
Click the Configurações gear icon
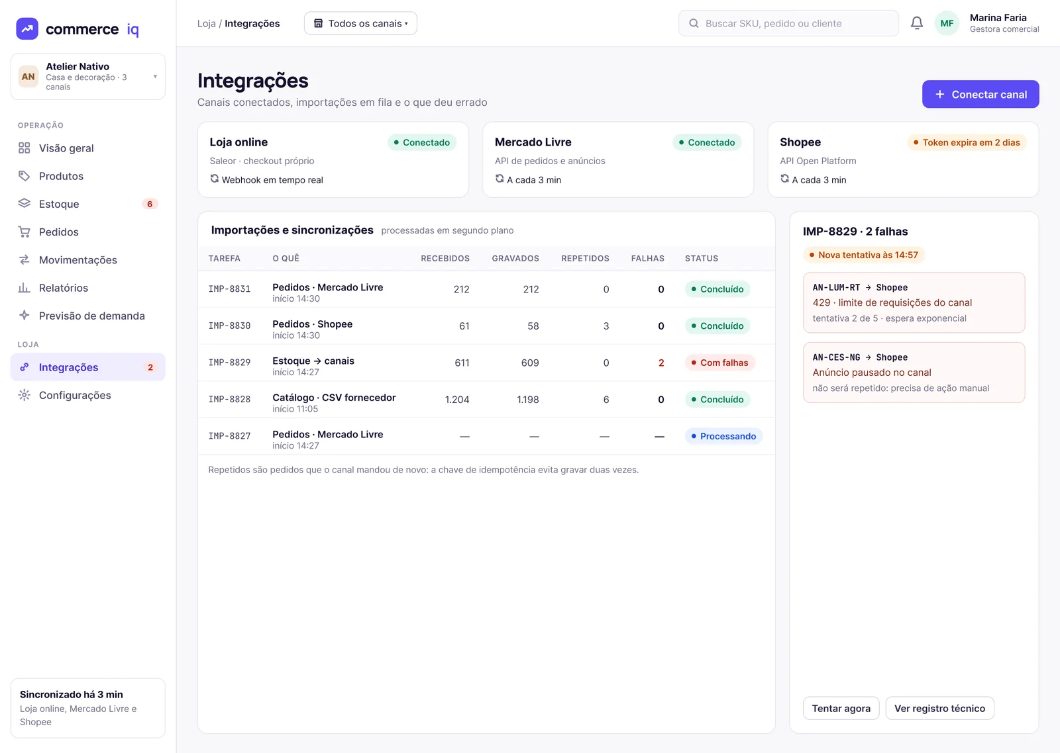[25, 395]
